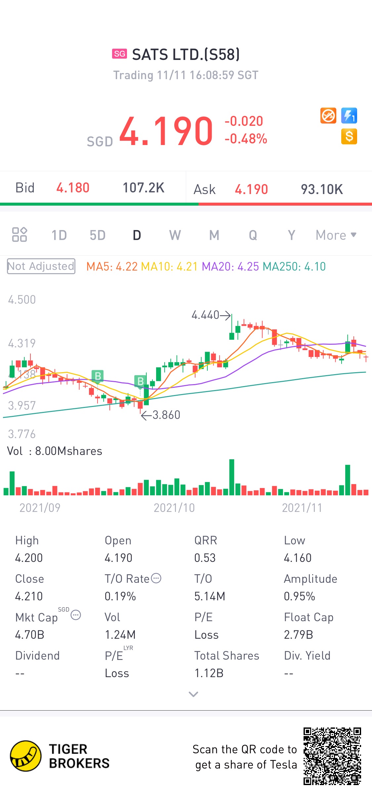Tap the MA5 indicator label
This screenshot has width=372, height=796.
(112, 267)
